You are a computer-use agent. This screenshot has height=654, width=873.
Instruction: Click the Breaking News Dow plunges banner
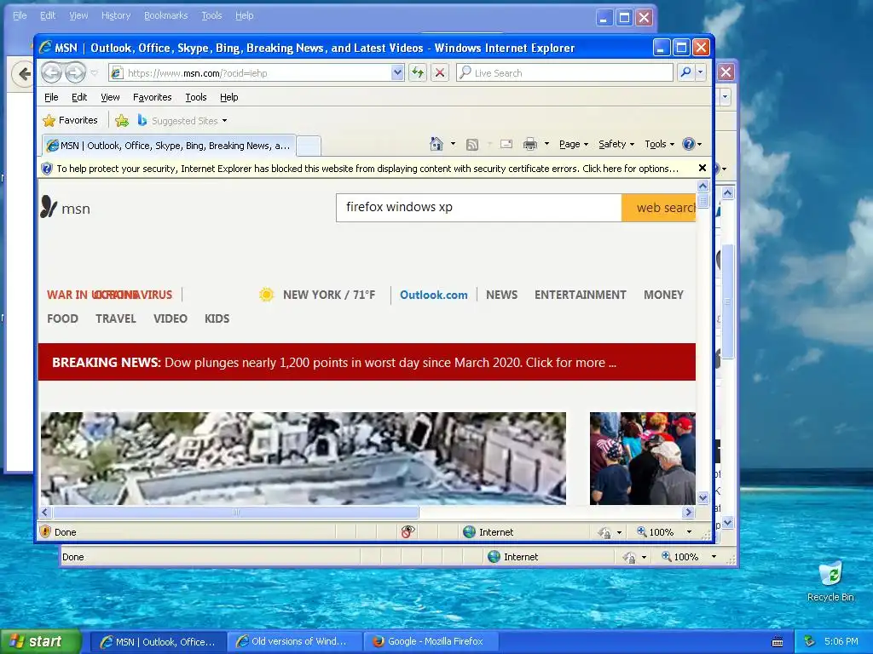367,362
